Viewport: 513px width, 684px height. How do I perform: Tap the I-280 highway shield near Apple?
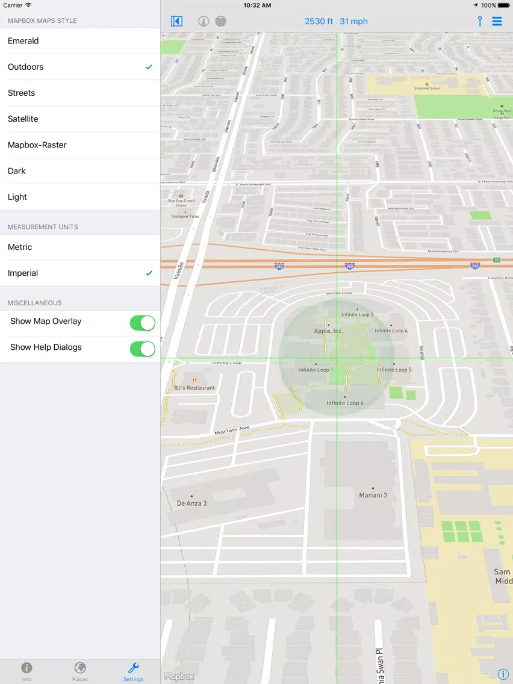click(349, 266)
